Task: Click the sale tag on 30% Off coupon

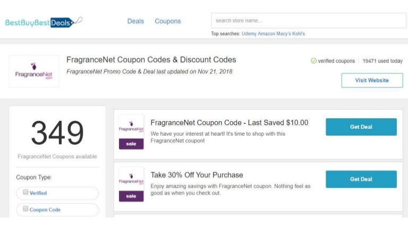Action: 131,196
